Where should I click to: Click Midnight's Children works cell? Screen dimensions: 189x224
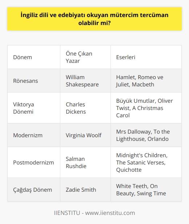(146, 162)
